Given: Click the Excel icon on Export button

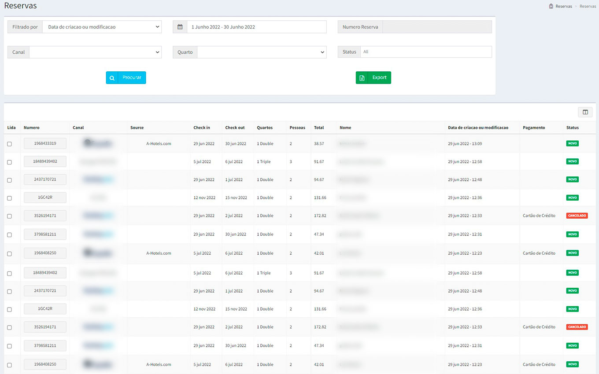Looking at the screenshot, I should coord(362,78).
